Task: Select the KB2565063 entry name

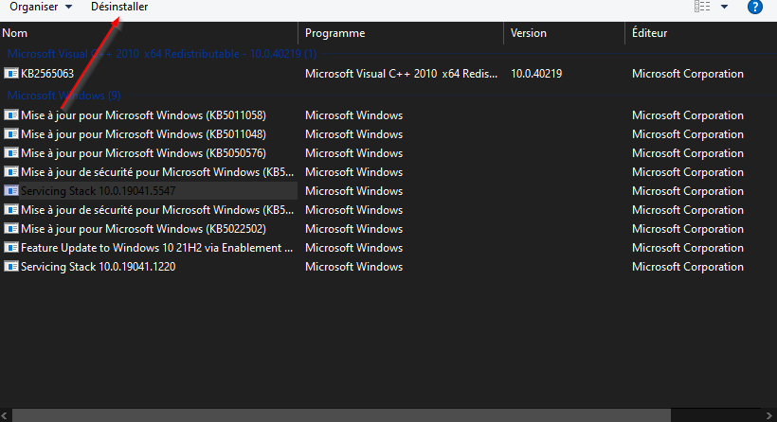Action: pyautogui.click(x=47, y=74)
